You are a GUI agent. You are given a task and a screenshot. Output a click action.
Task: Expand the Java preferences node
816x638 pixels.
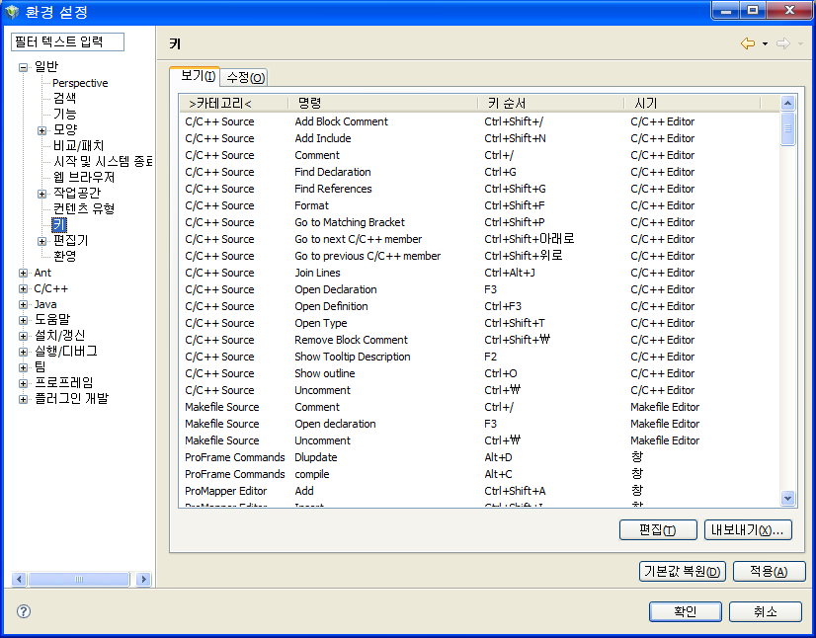(x=23, y=305)
